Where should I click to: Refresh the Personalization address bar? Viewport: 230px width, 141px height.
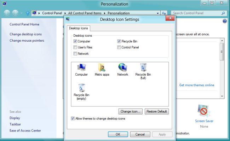pos(164,13)
